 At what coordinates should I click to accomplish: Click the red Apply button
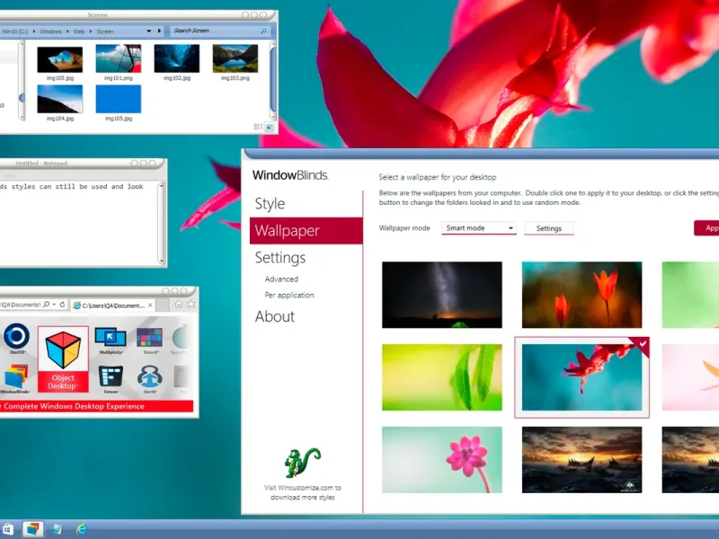(x=706, y=228)
